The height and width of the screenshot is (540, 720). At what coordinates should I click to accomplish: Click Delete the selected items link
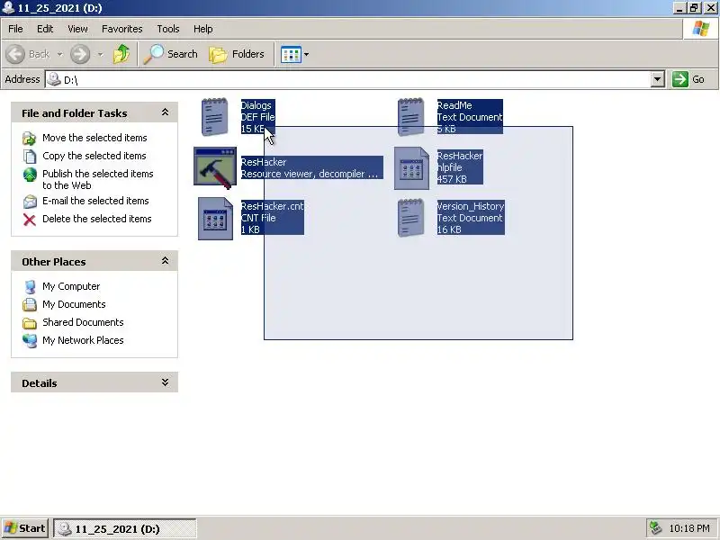(97, 219)
